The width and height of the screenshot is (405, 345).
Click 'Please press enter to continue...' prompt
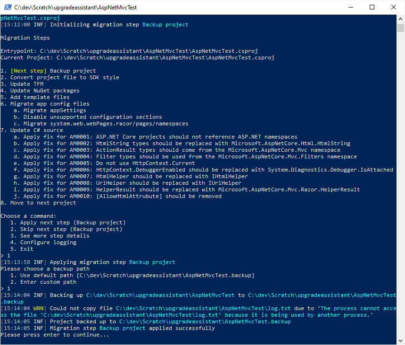(55, 335)
